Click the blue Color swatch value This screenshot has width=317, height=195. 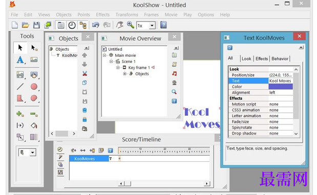click(281, 86)
